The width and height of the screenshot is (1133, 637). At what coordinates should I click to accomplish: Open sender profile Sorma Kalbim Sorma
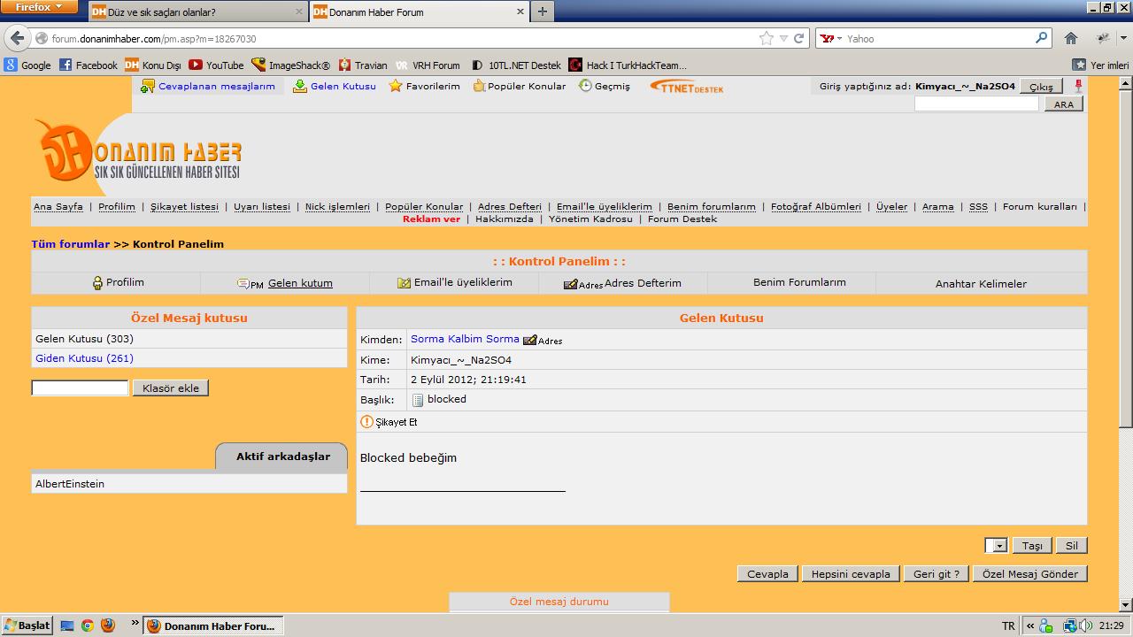[x=465, y=339]
